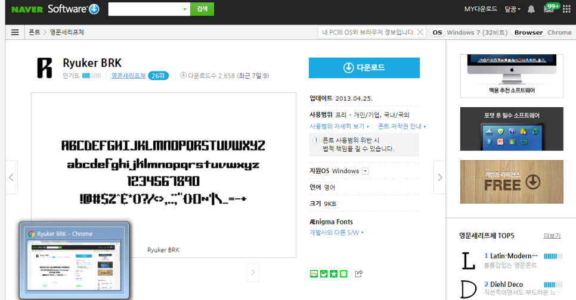
Task: Share to Naver Cafe icon
Action: pyautogui.click(x=324, y=274)
